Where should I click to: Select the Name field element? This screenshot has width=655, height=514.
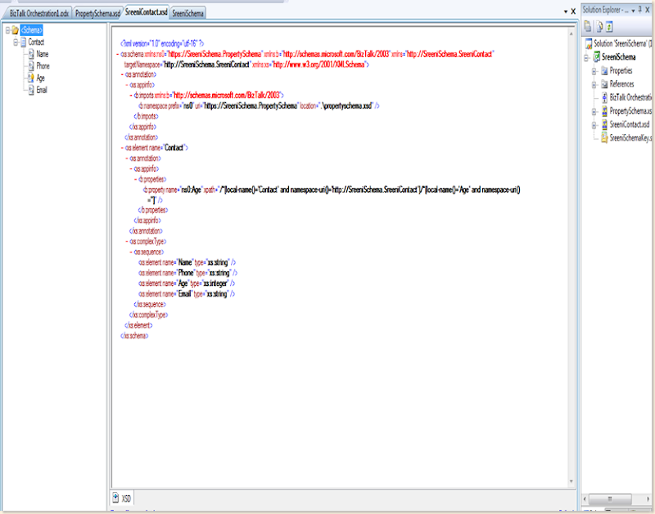pos(43,54)
